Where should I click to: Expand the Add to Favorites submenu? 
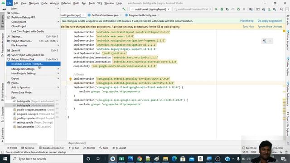tap(33, 87)
